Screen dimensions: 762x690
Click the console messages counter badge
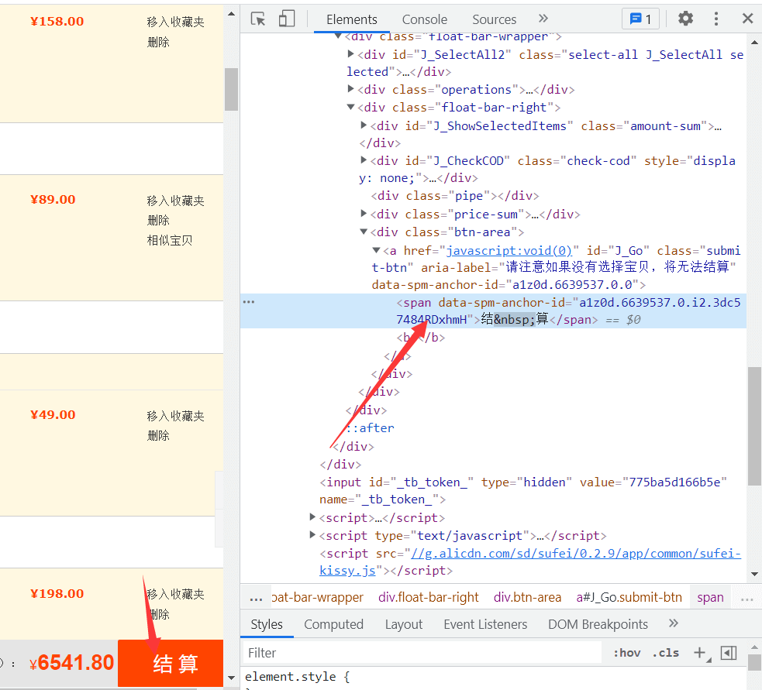pyautogui.click(x=640, y=18)
